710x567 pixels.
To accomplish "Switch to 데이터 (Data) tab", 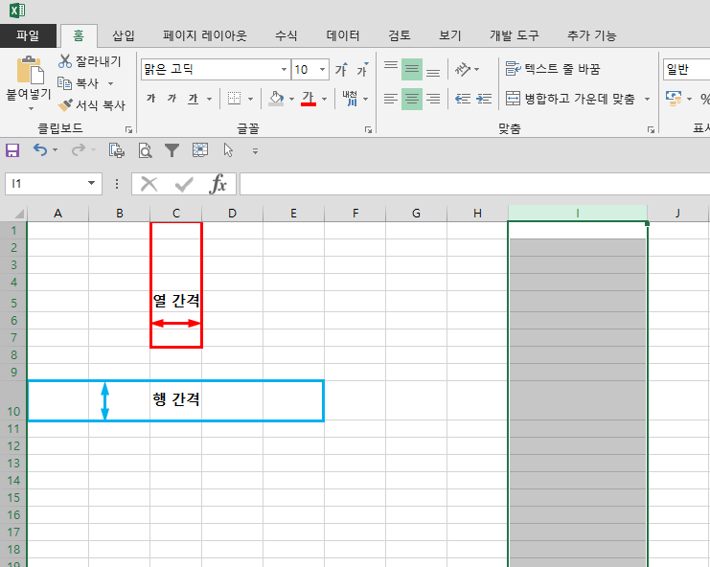I will pyautogui.click(x=343, y=35).
